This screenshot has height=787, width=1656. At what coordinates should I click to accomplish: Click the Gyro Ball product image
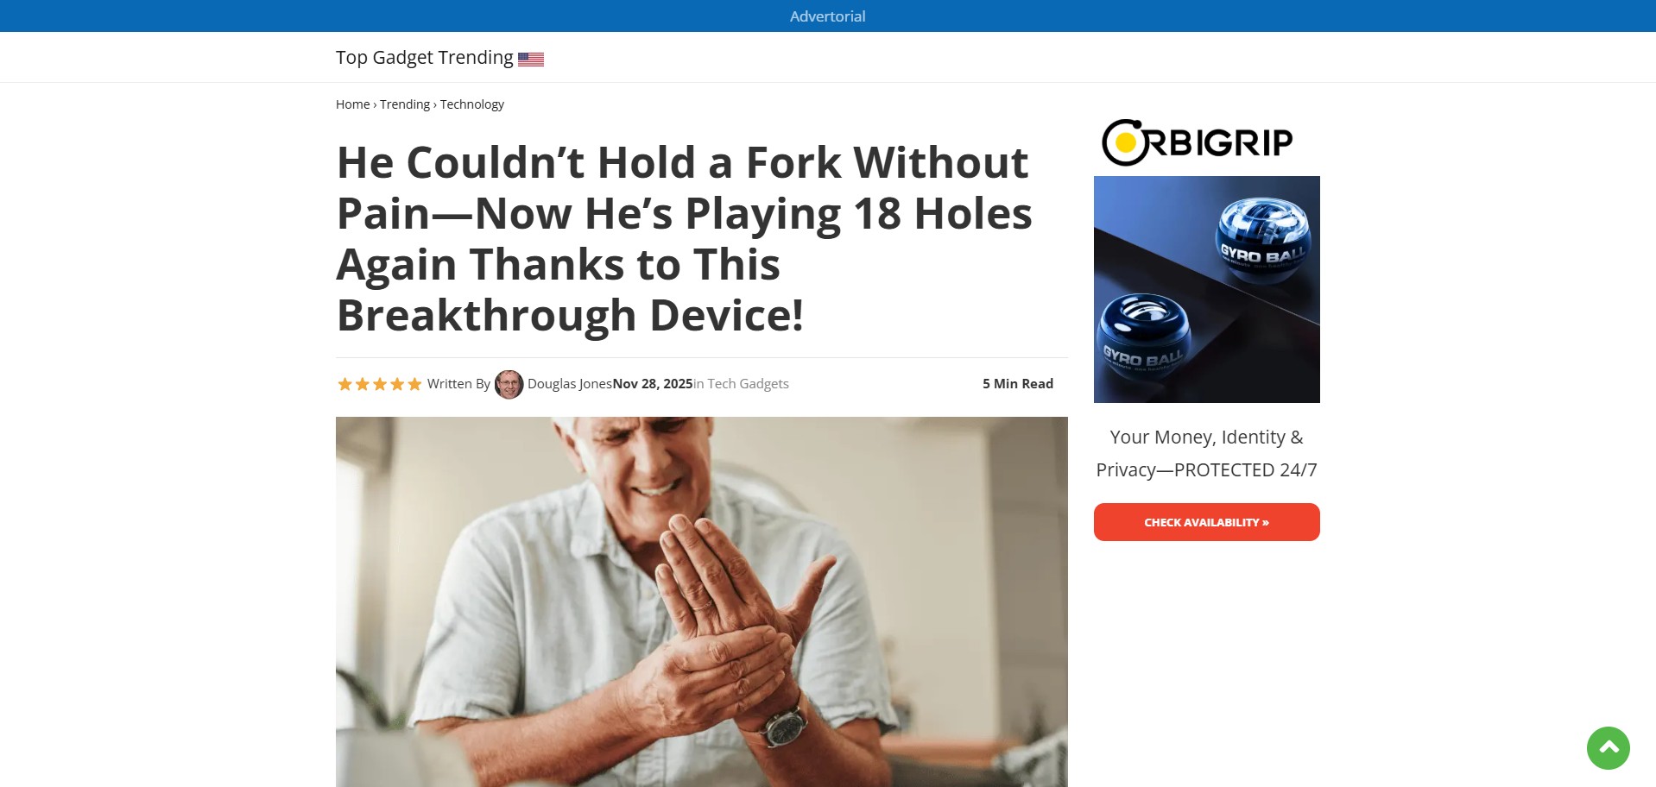(x=1206, y=289)
